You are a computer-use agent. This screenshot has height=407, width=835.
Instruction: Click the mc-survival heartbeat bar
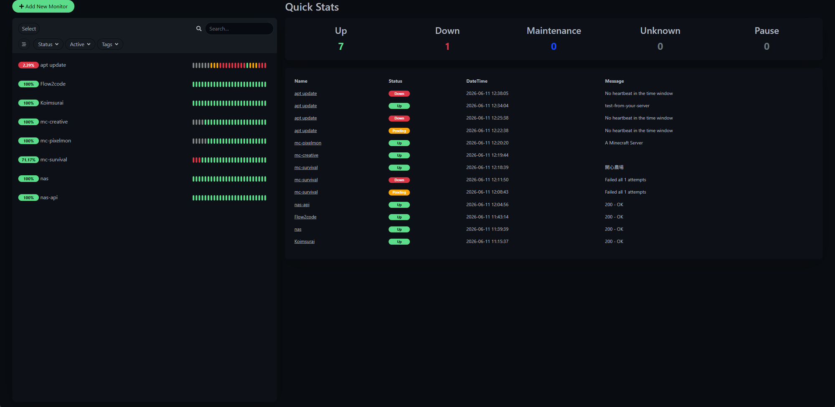point(229,160)
